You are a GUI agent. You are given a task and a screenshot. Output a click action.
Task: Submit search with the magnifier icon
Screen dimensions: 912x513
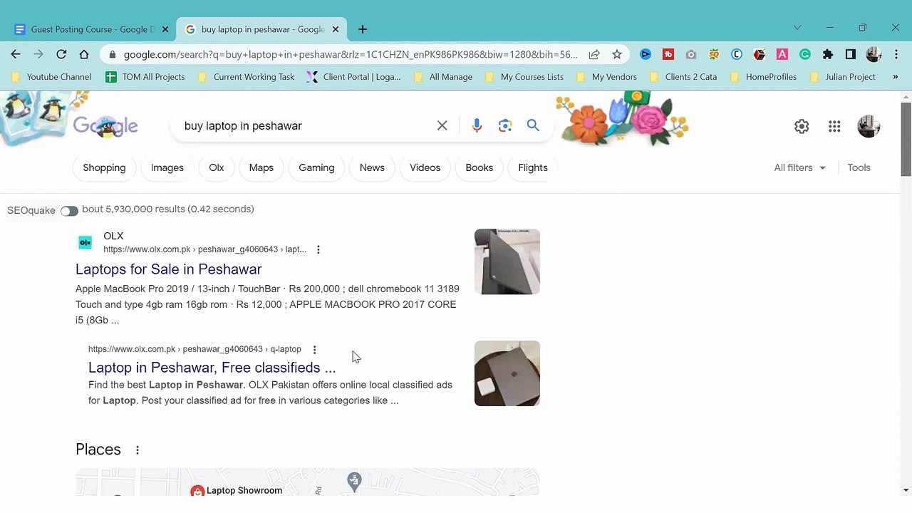point(533,125)
